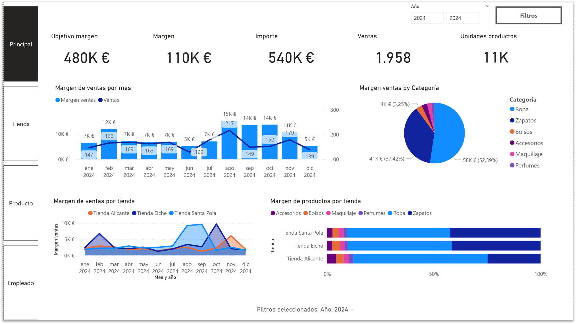
Task: Click the Margen 110K € card value
Action: (x=189, y=58)
